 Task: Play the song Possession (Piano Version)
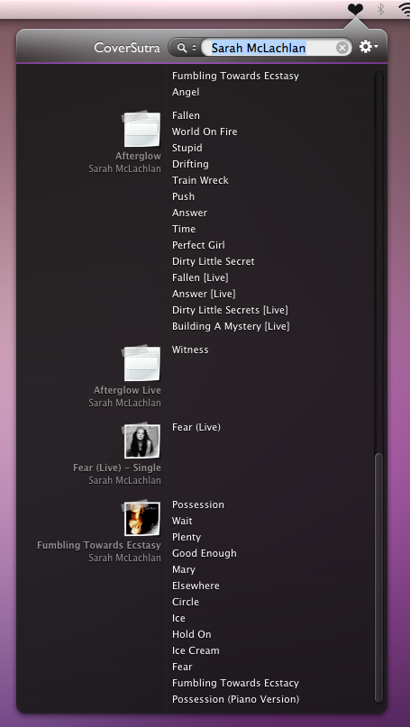pos(235,699)
